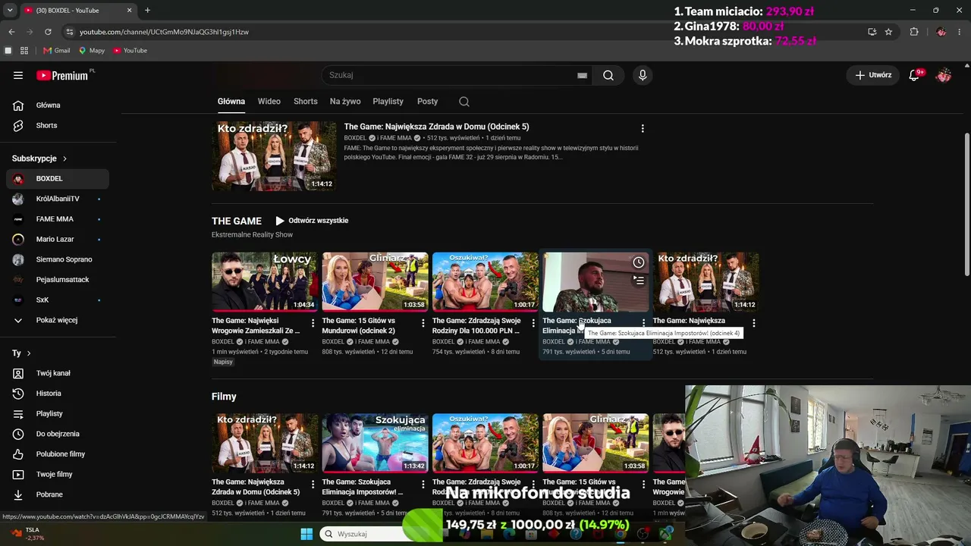This screenshot has height=546, width=971.
Task: Open the on-screen keyboard in search box
Action: tap(582, 75)
